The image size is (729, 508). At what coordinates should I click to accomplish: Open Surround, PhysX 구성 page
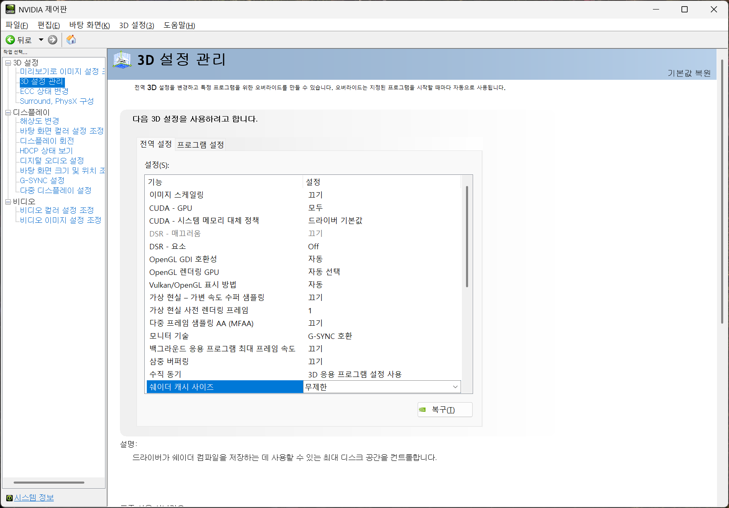(57, 101)
